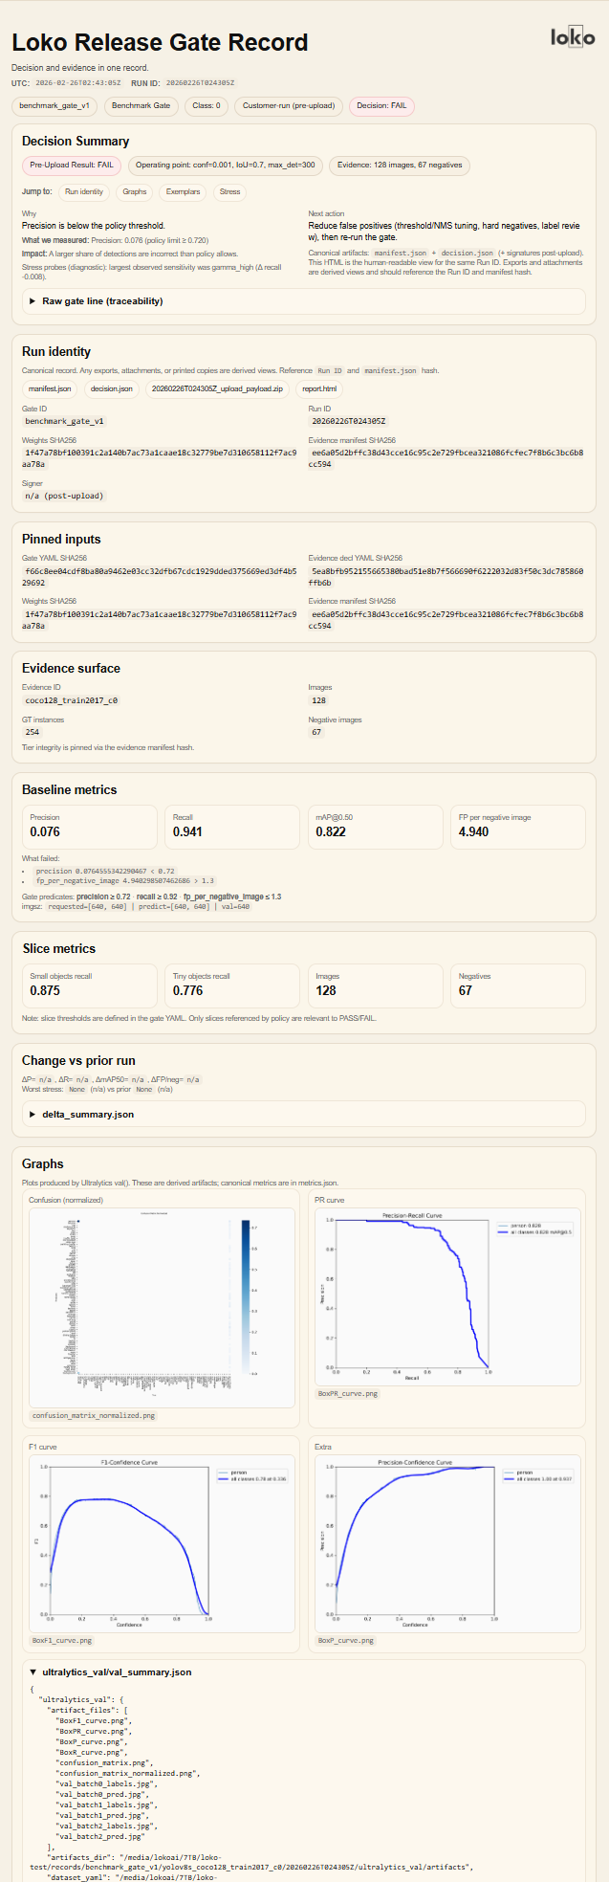Open decision.json artifact
Screen dimensions: 609x1882
(113, 389)
